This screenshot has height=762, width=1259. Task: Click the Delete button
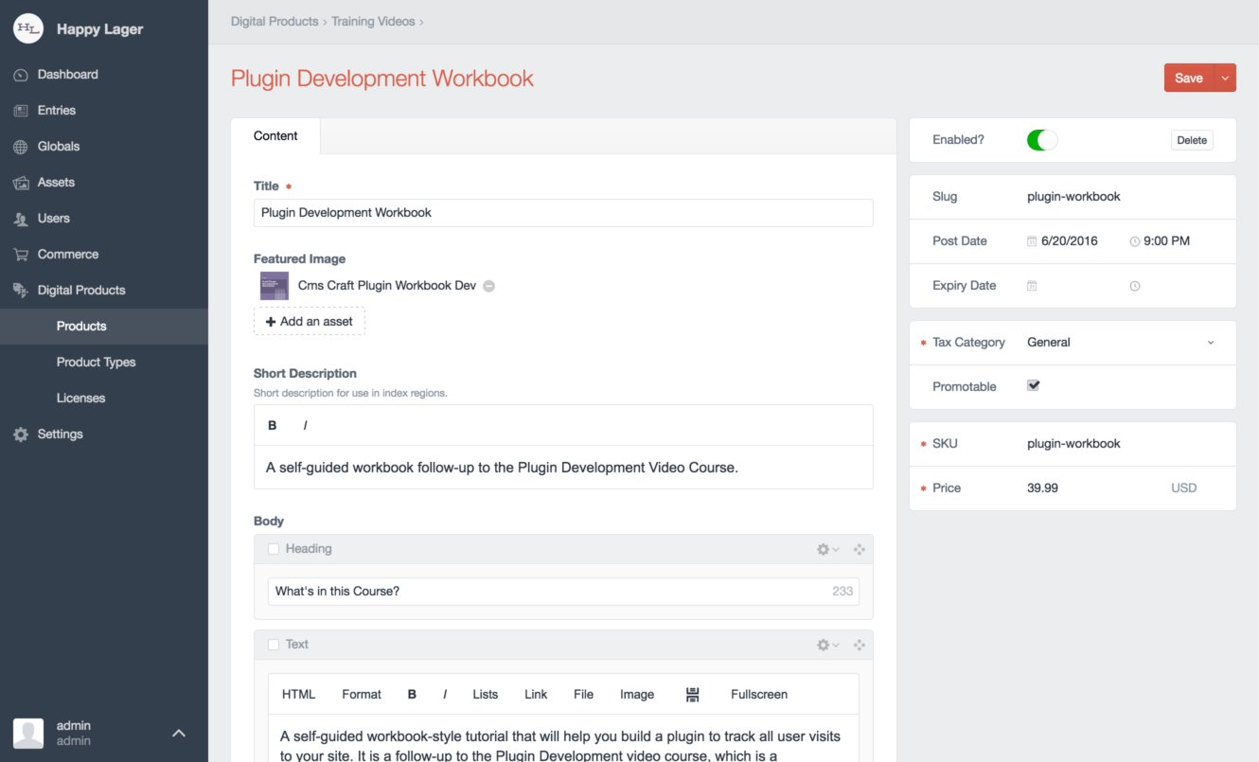point(1192,140)
